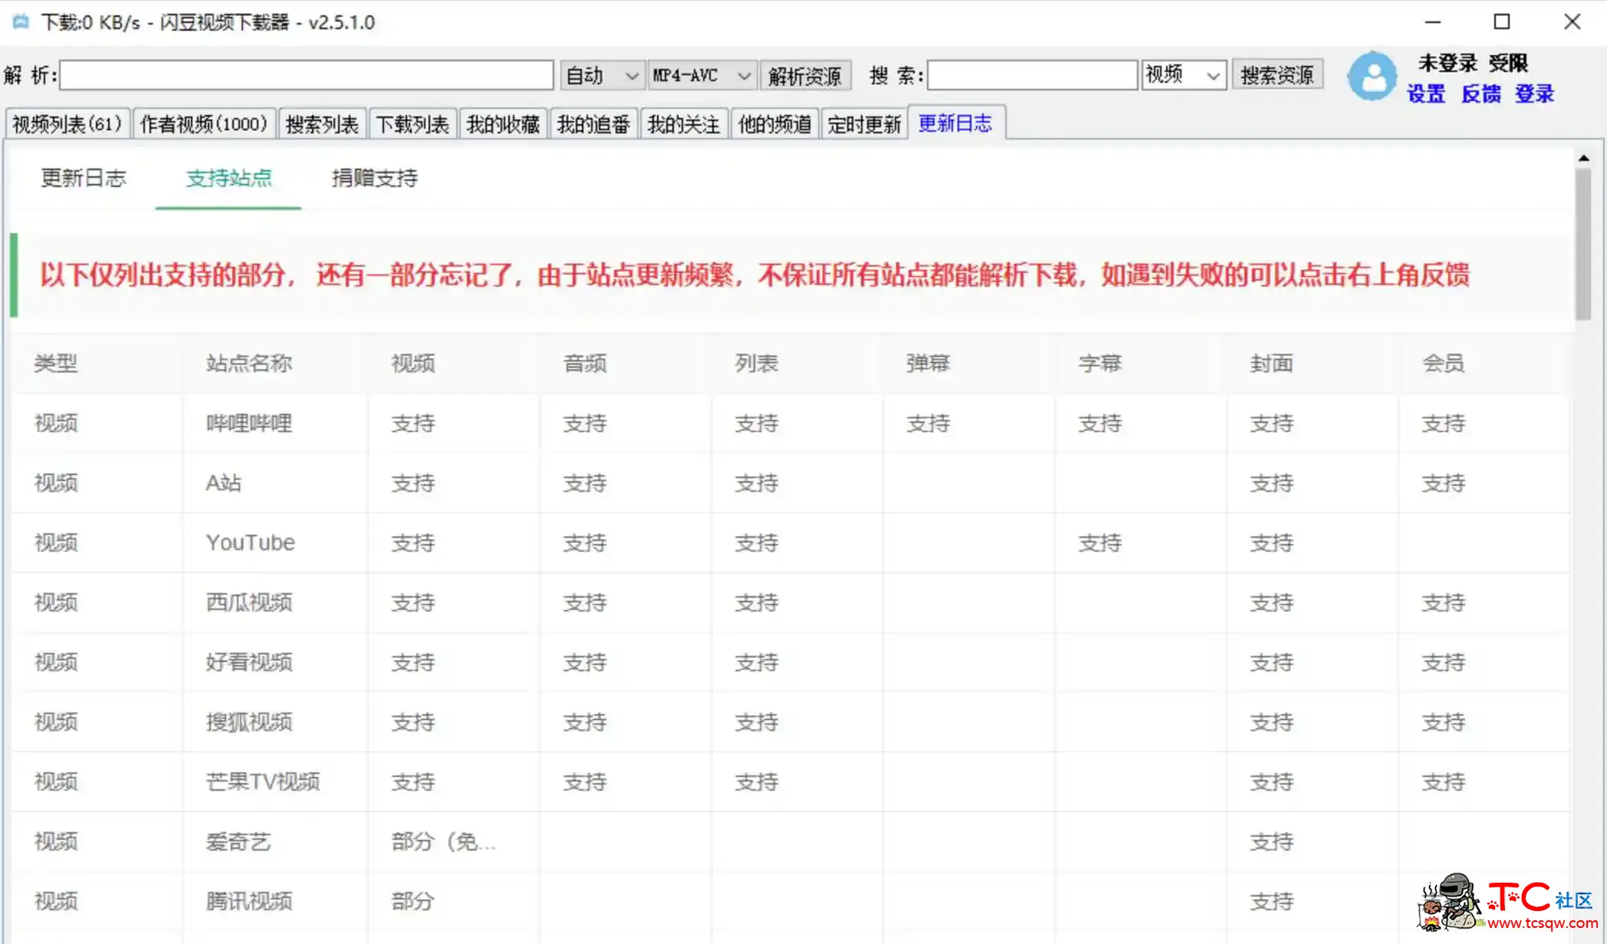The height and width of the screenshot is (944, 1607).
Task: Select the 好看视频 site row
Action: coord(791,662)
